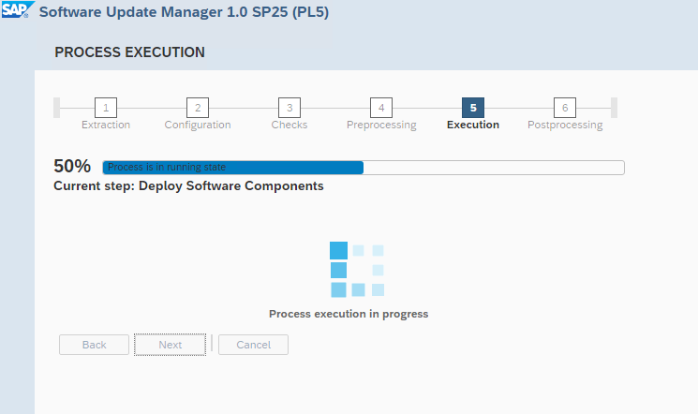Click the 50% progress percentage text
The height and width of the screenshot is (414, 698).
(x=72, y=167)
